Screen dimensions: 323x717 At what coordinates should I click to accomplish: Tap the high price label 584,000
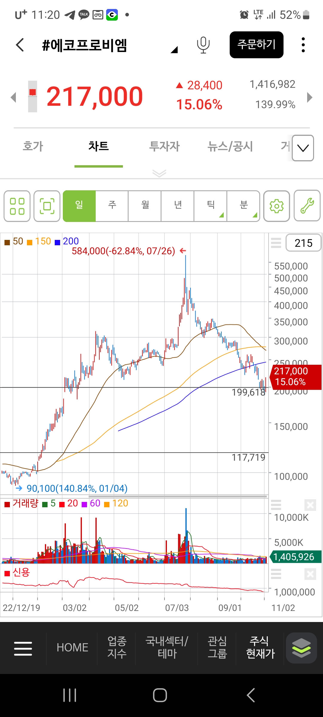[x=123, y=251]
